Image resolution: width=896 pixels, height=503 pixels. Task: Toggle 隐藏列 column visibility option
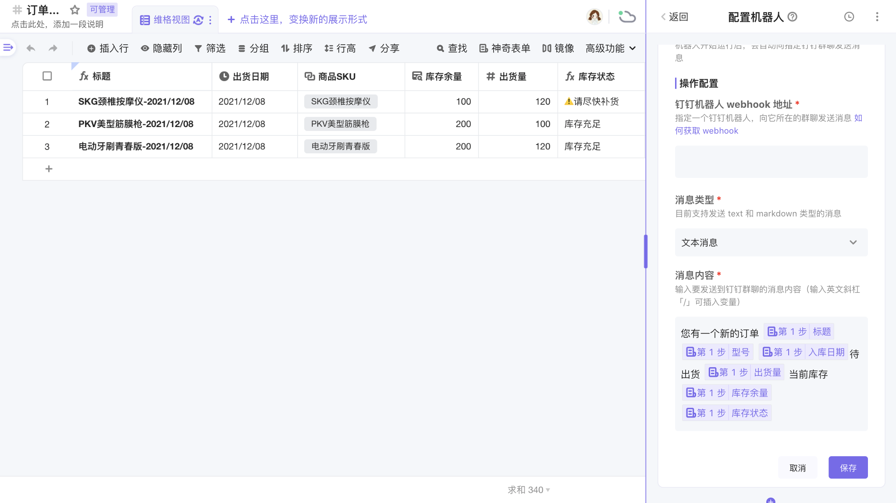click(161, 48)
